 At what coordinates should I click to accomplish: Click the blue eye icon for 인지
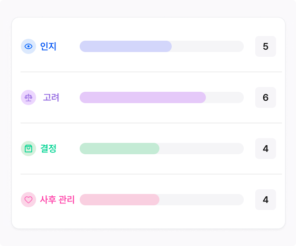[28, 46]
